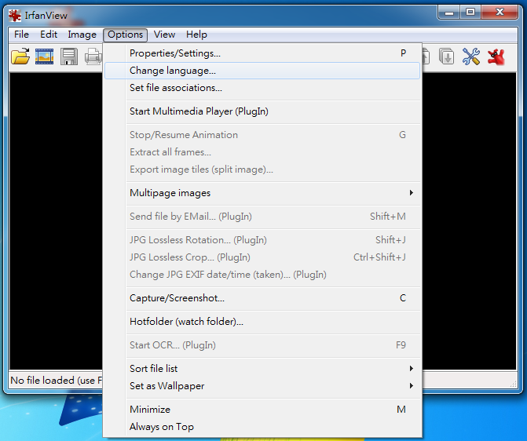The width and height of the screenshot is (527, 441).
Task: Choose Minimize from Options menu
Action: pos(262,409)
